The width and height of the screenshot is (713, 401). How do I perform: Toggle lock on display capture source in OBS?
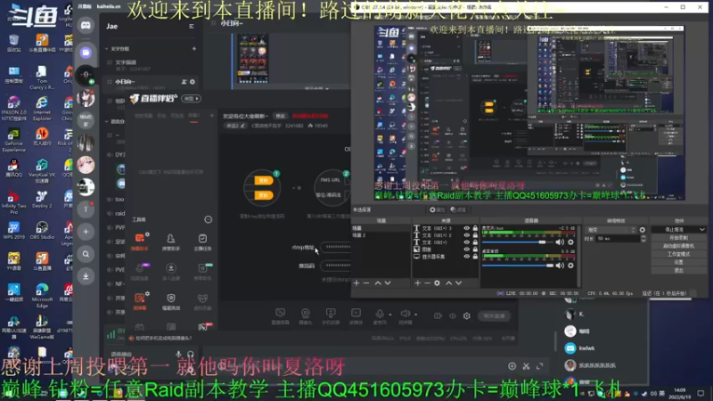tap(475, 257)
